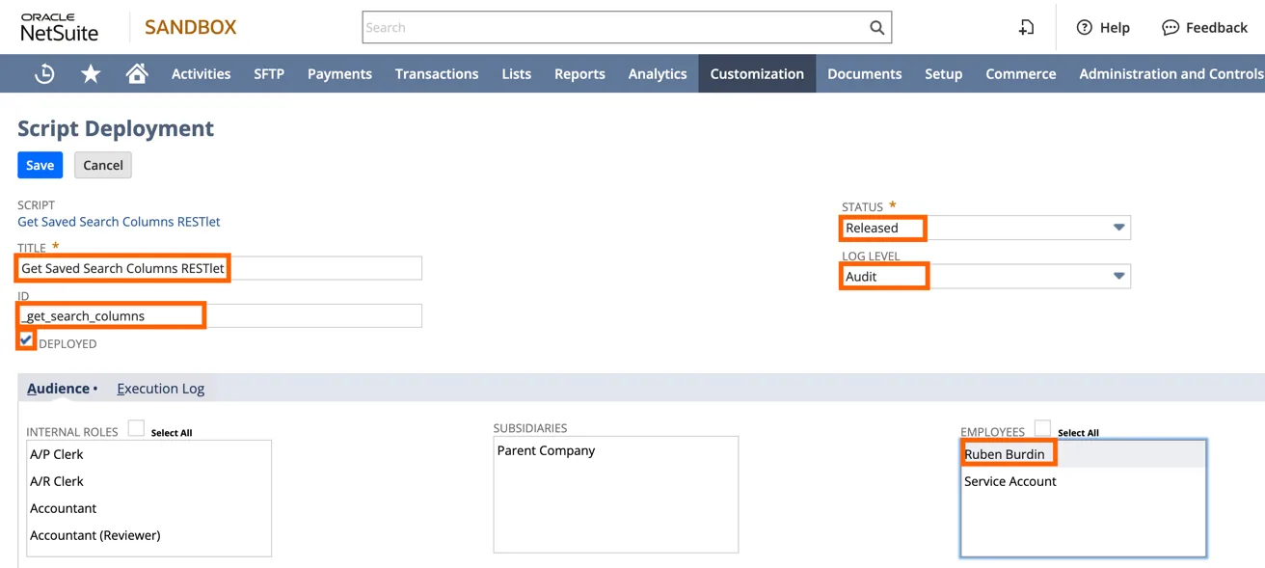Screen dimensions: 1265x568
Task: Open the Lists menu
Action: point(517,73)
